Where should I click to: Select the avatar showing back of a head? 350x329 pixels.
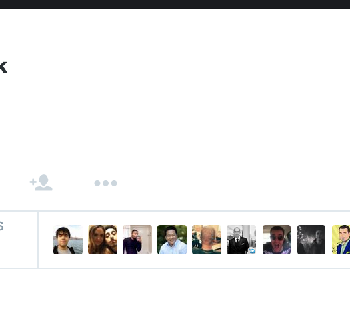tap(207, 240)
